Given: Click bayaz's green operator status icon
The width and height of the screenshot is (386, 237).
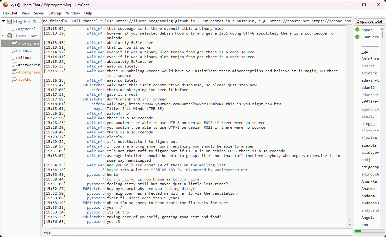Looking at the screenshot, I should coord(357,30).
